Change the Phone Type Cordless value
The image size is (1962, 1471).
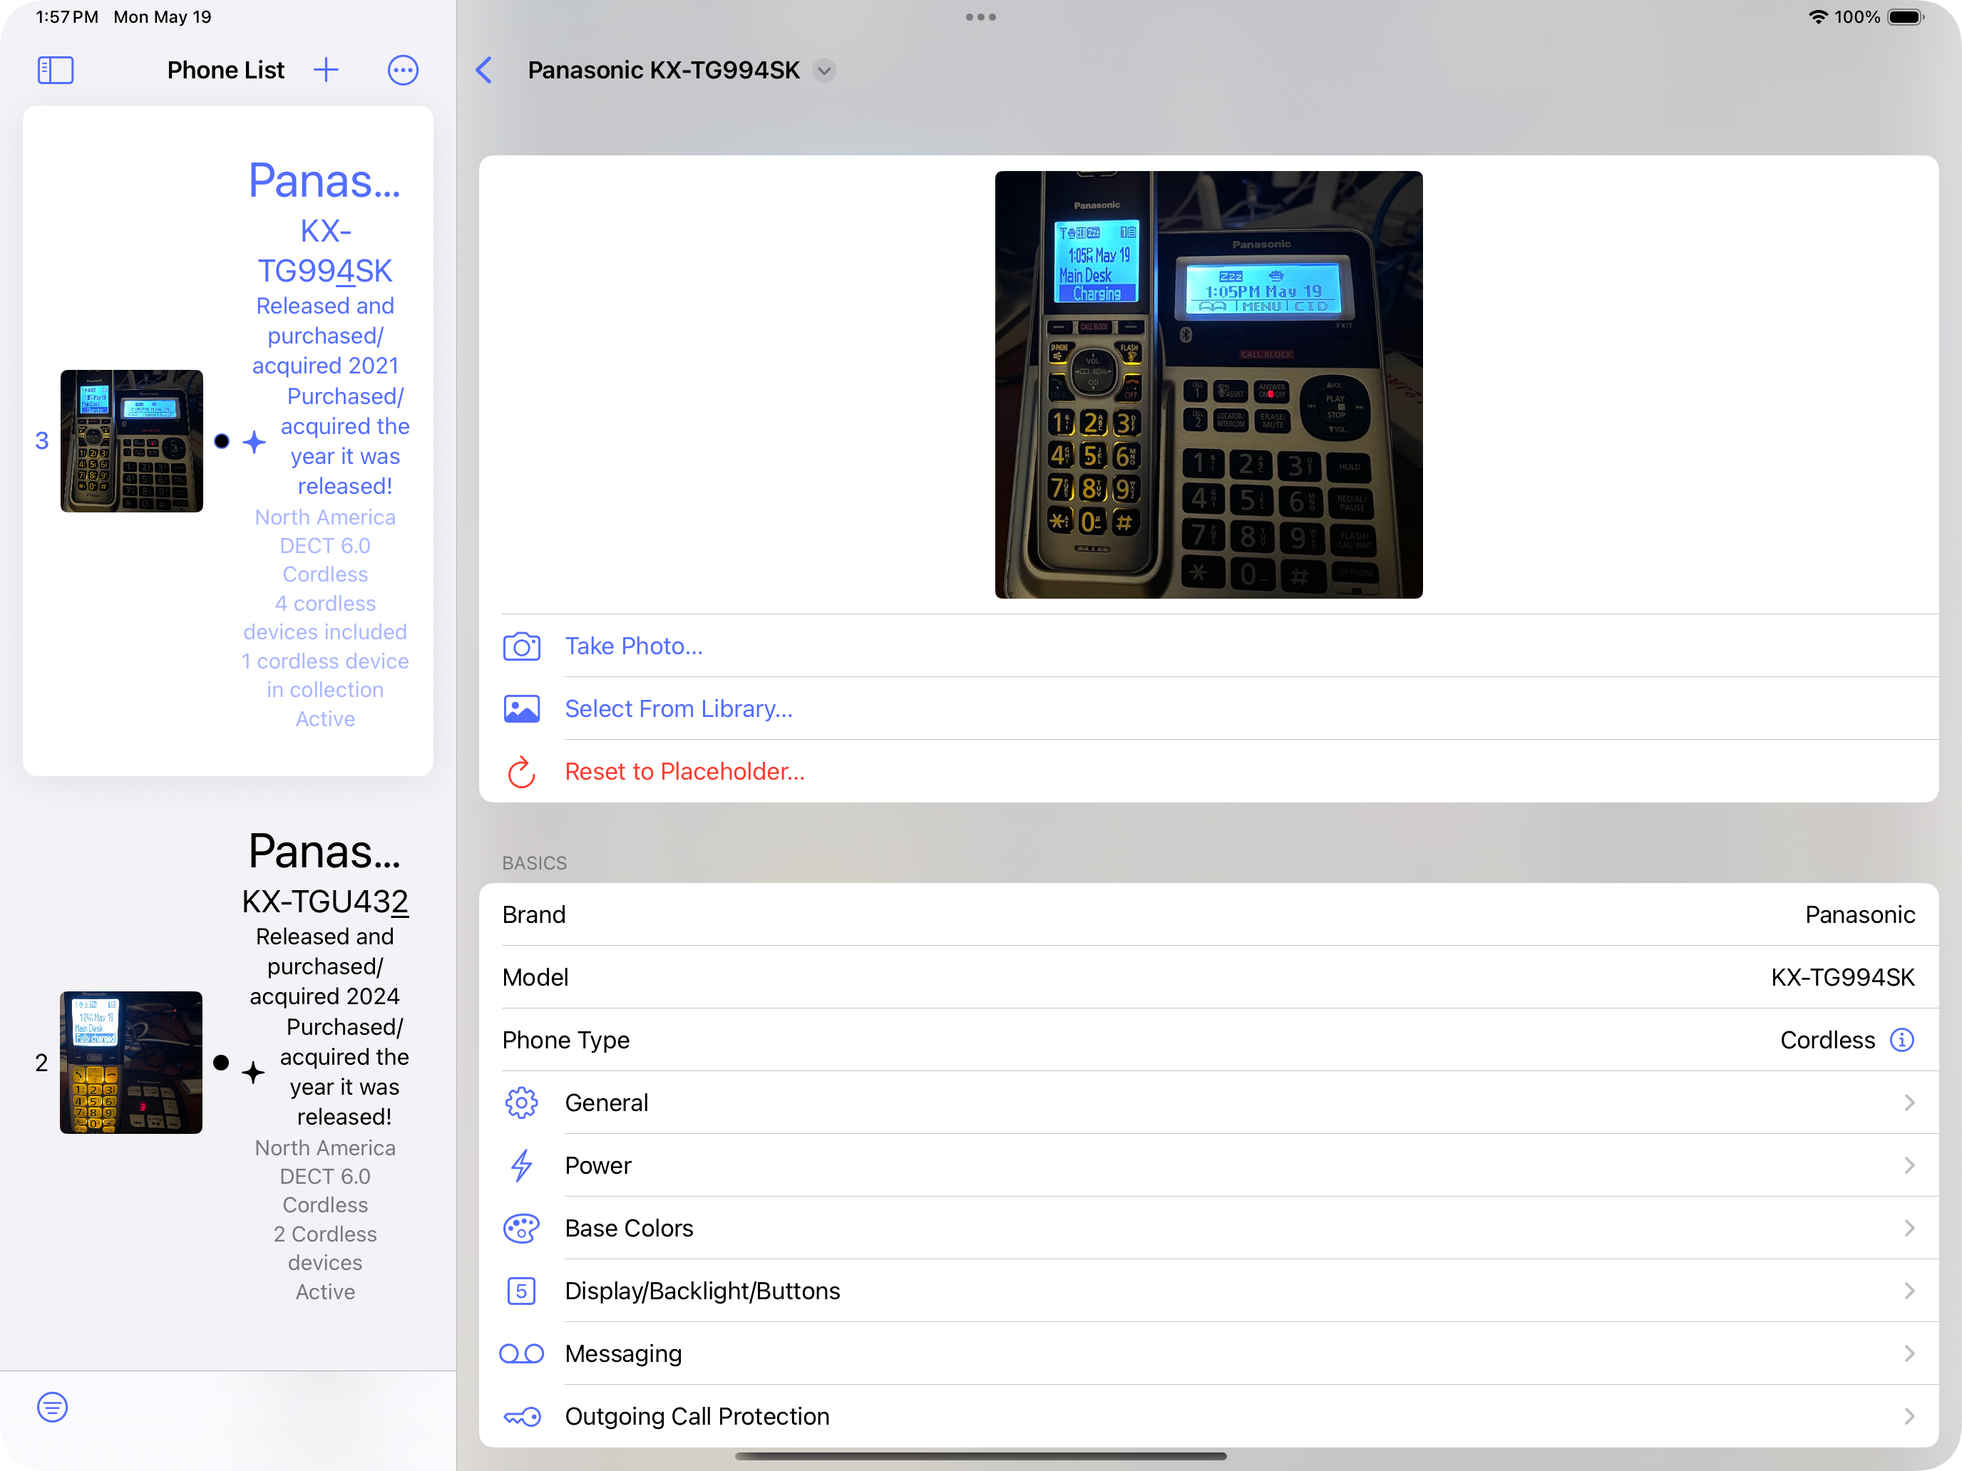[x=1827, y=1039]
